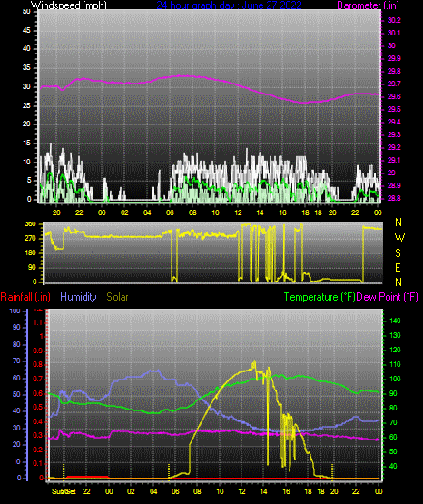Click '08' on the humidity chart time axis
The image size is (423, 504).
197,491
